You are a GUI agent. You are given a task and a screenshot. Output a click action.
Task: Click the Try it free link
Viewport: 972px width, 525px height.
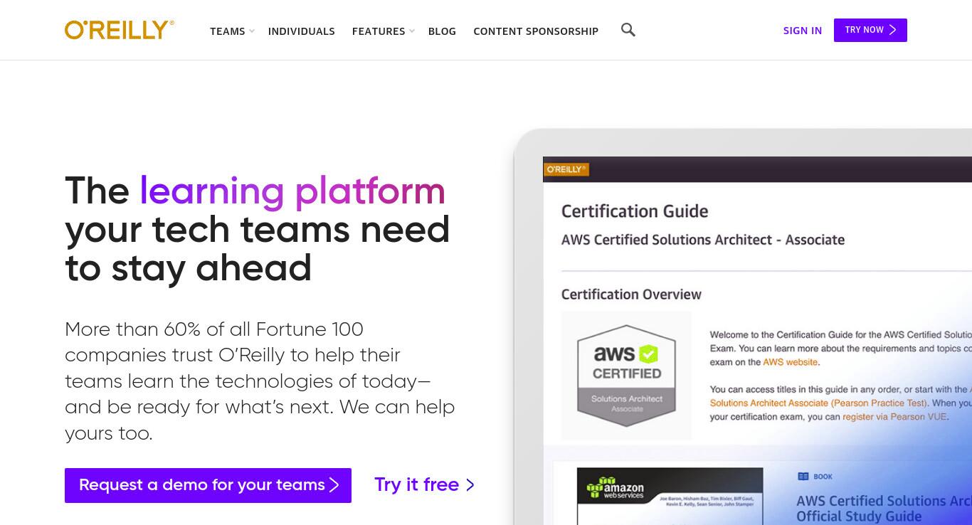(x=424, y=485)
